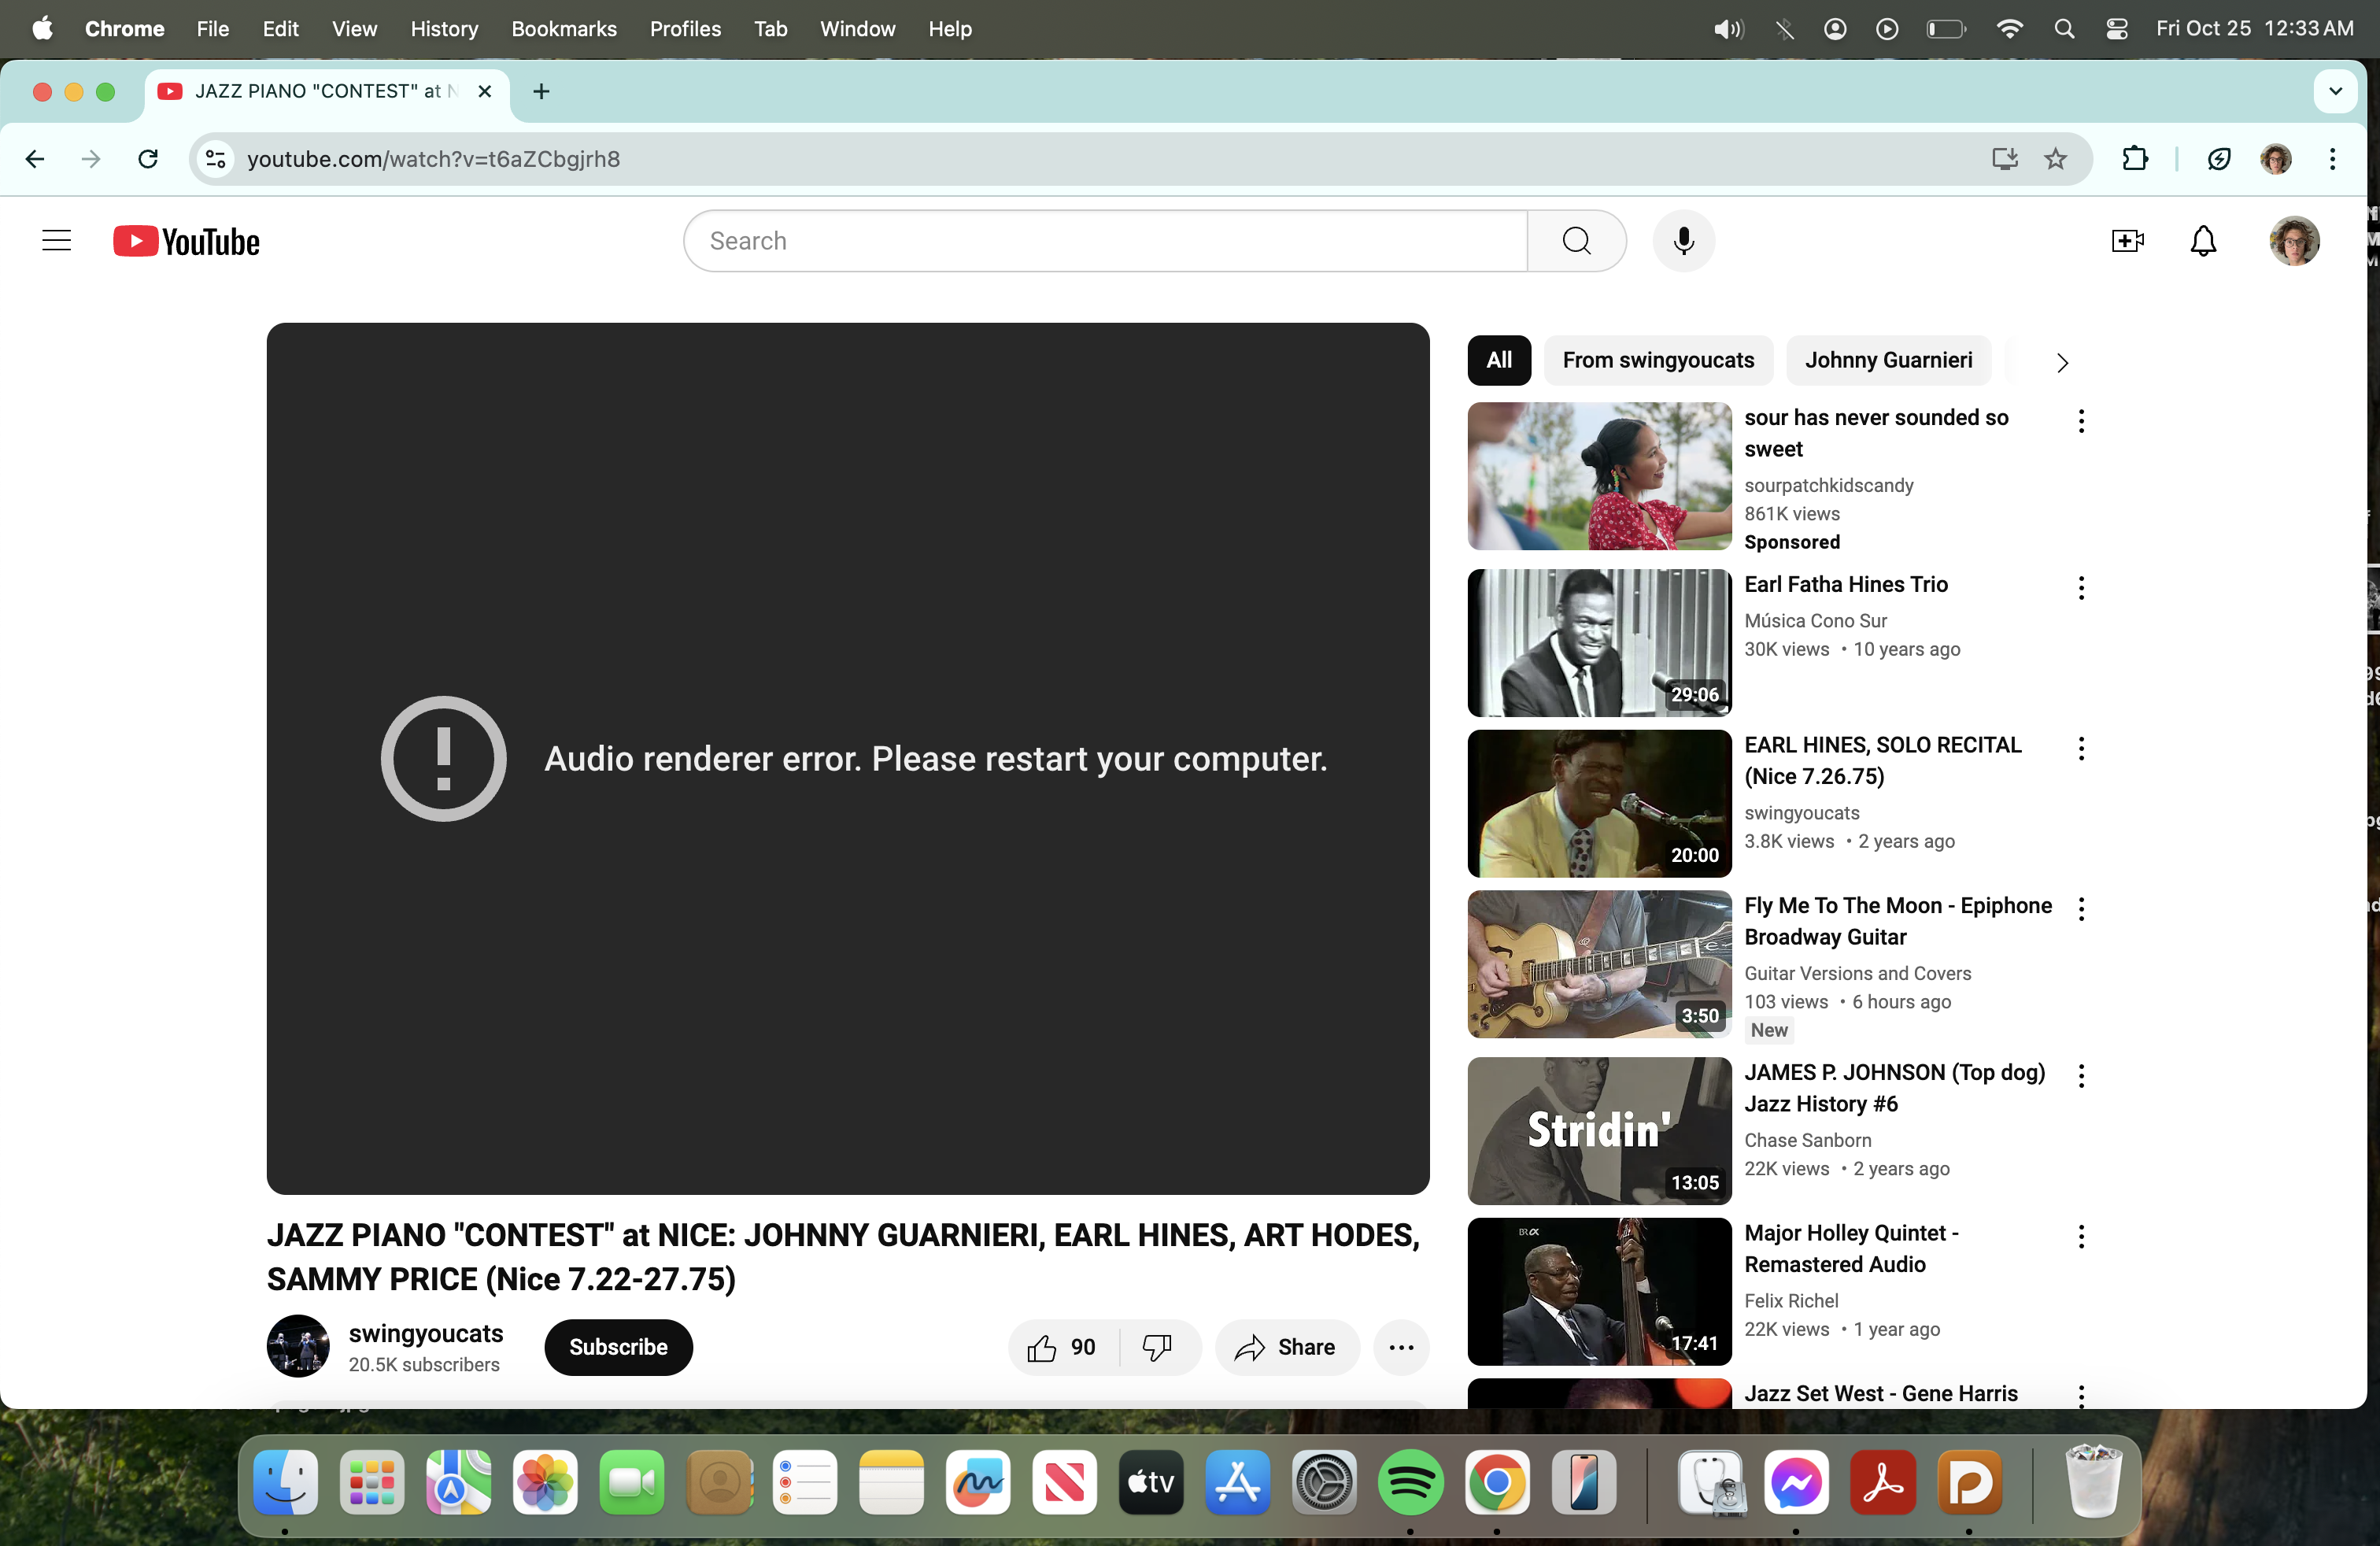Open the YouTube guide hamburger menu

[x=56, y=240]
